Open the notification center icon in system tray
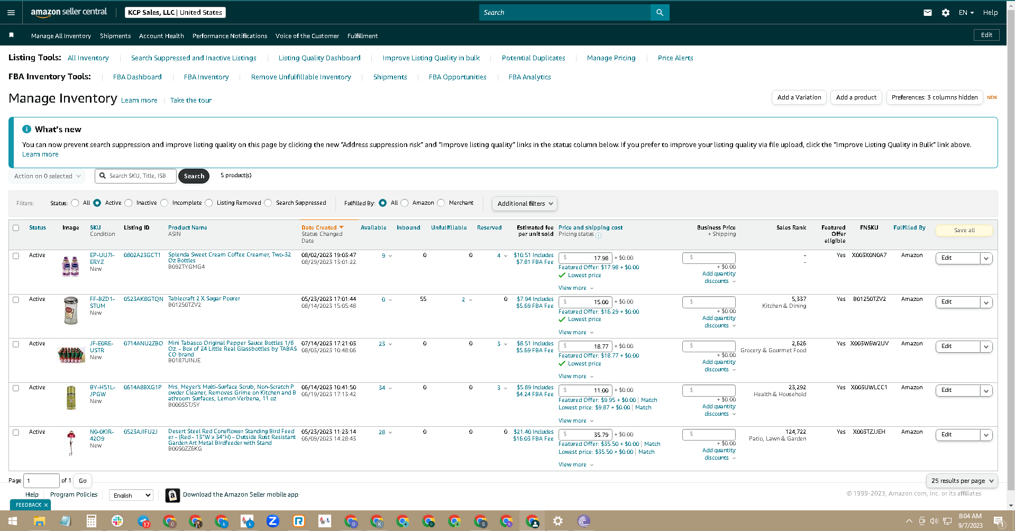Image resolution: width=1015 pixels, height=531 pixels. (999, 521)
